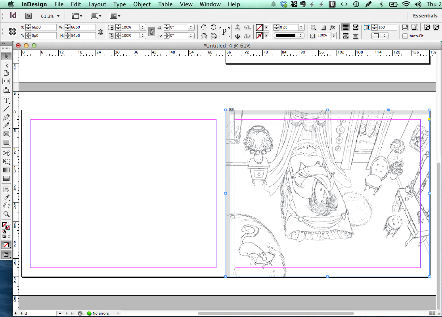
Task: Expand the fill color swatch arrow
Action: tap(266, 27)
